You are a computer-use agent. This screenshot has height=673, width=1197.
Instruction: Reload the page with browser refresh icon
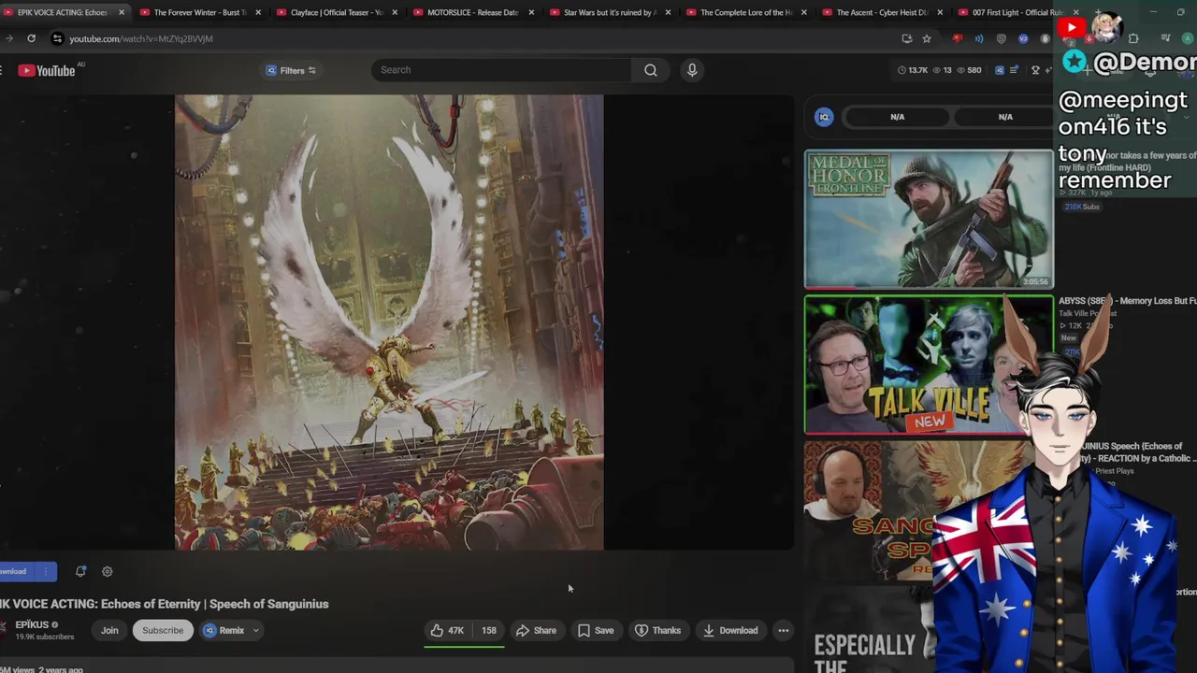point(31,38)
